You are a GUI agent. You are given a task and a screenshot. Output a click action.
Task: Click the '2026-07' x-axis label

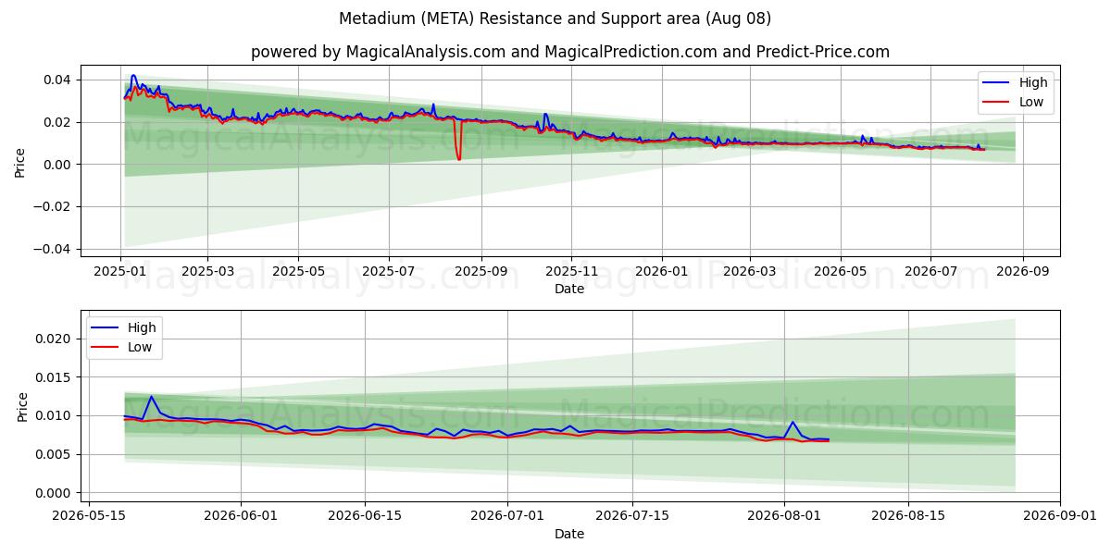pyautogui.click(x=931, y=273)
